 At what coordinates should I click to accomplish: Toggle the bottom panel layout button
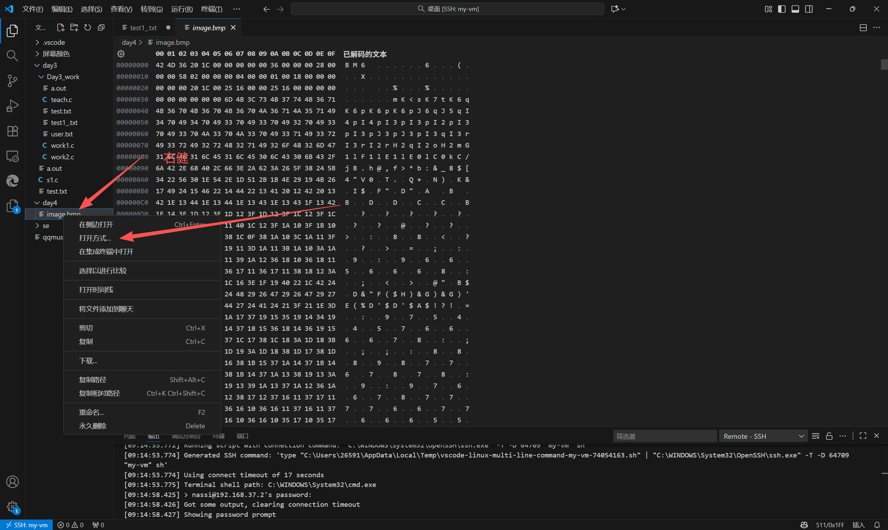[x=795, y=9]
